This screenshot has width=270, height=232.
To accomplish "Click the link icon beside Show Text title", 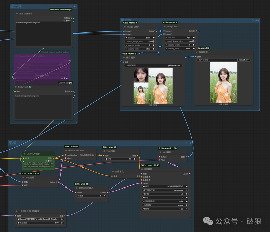I will pyautogui.click(x=30, y=87).
